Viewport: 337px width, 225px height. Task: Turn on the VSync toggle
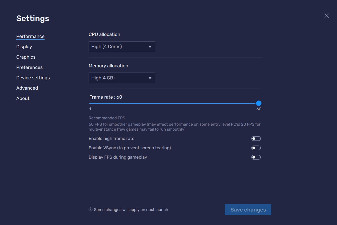pos(256,148)
